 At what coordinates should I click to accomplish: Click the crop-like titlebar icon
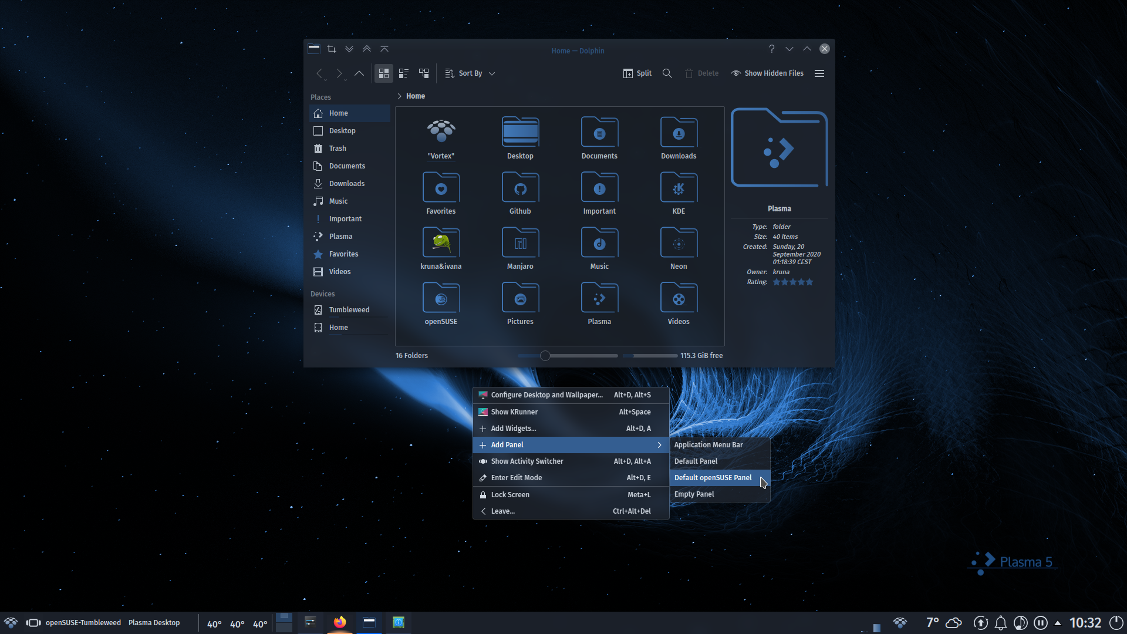click(332, 49)
